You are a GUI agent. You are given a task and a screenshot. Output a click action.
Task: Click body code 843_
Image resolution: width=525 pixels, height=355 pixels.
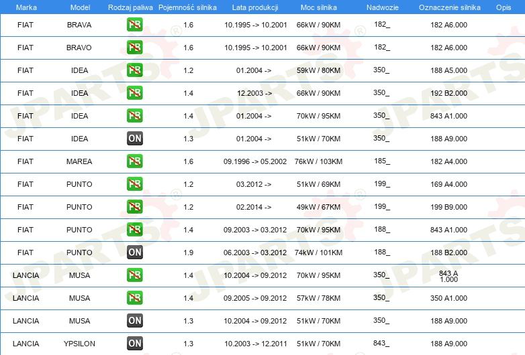381,343
